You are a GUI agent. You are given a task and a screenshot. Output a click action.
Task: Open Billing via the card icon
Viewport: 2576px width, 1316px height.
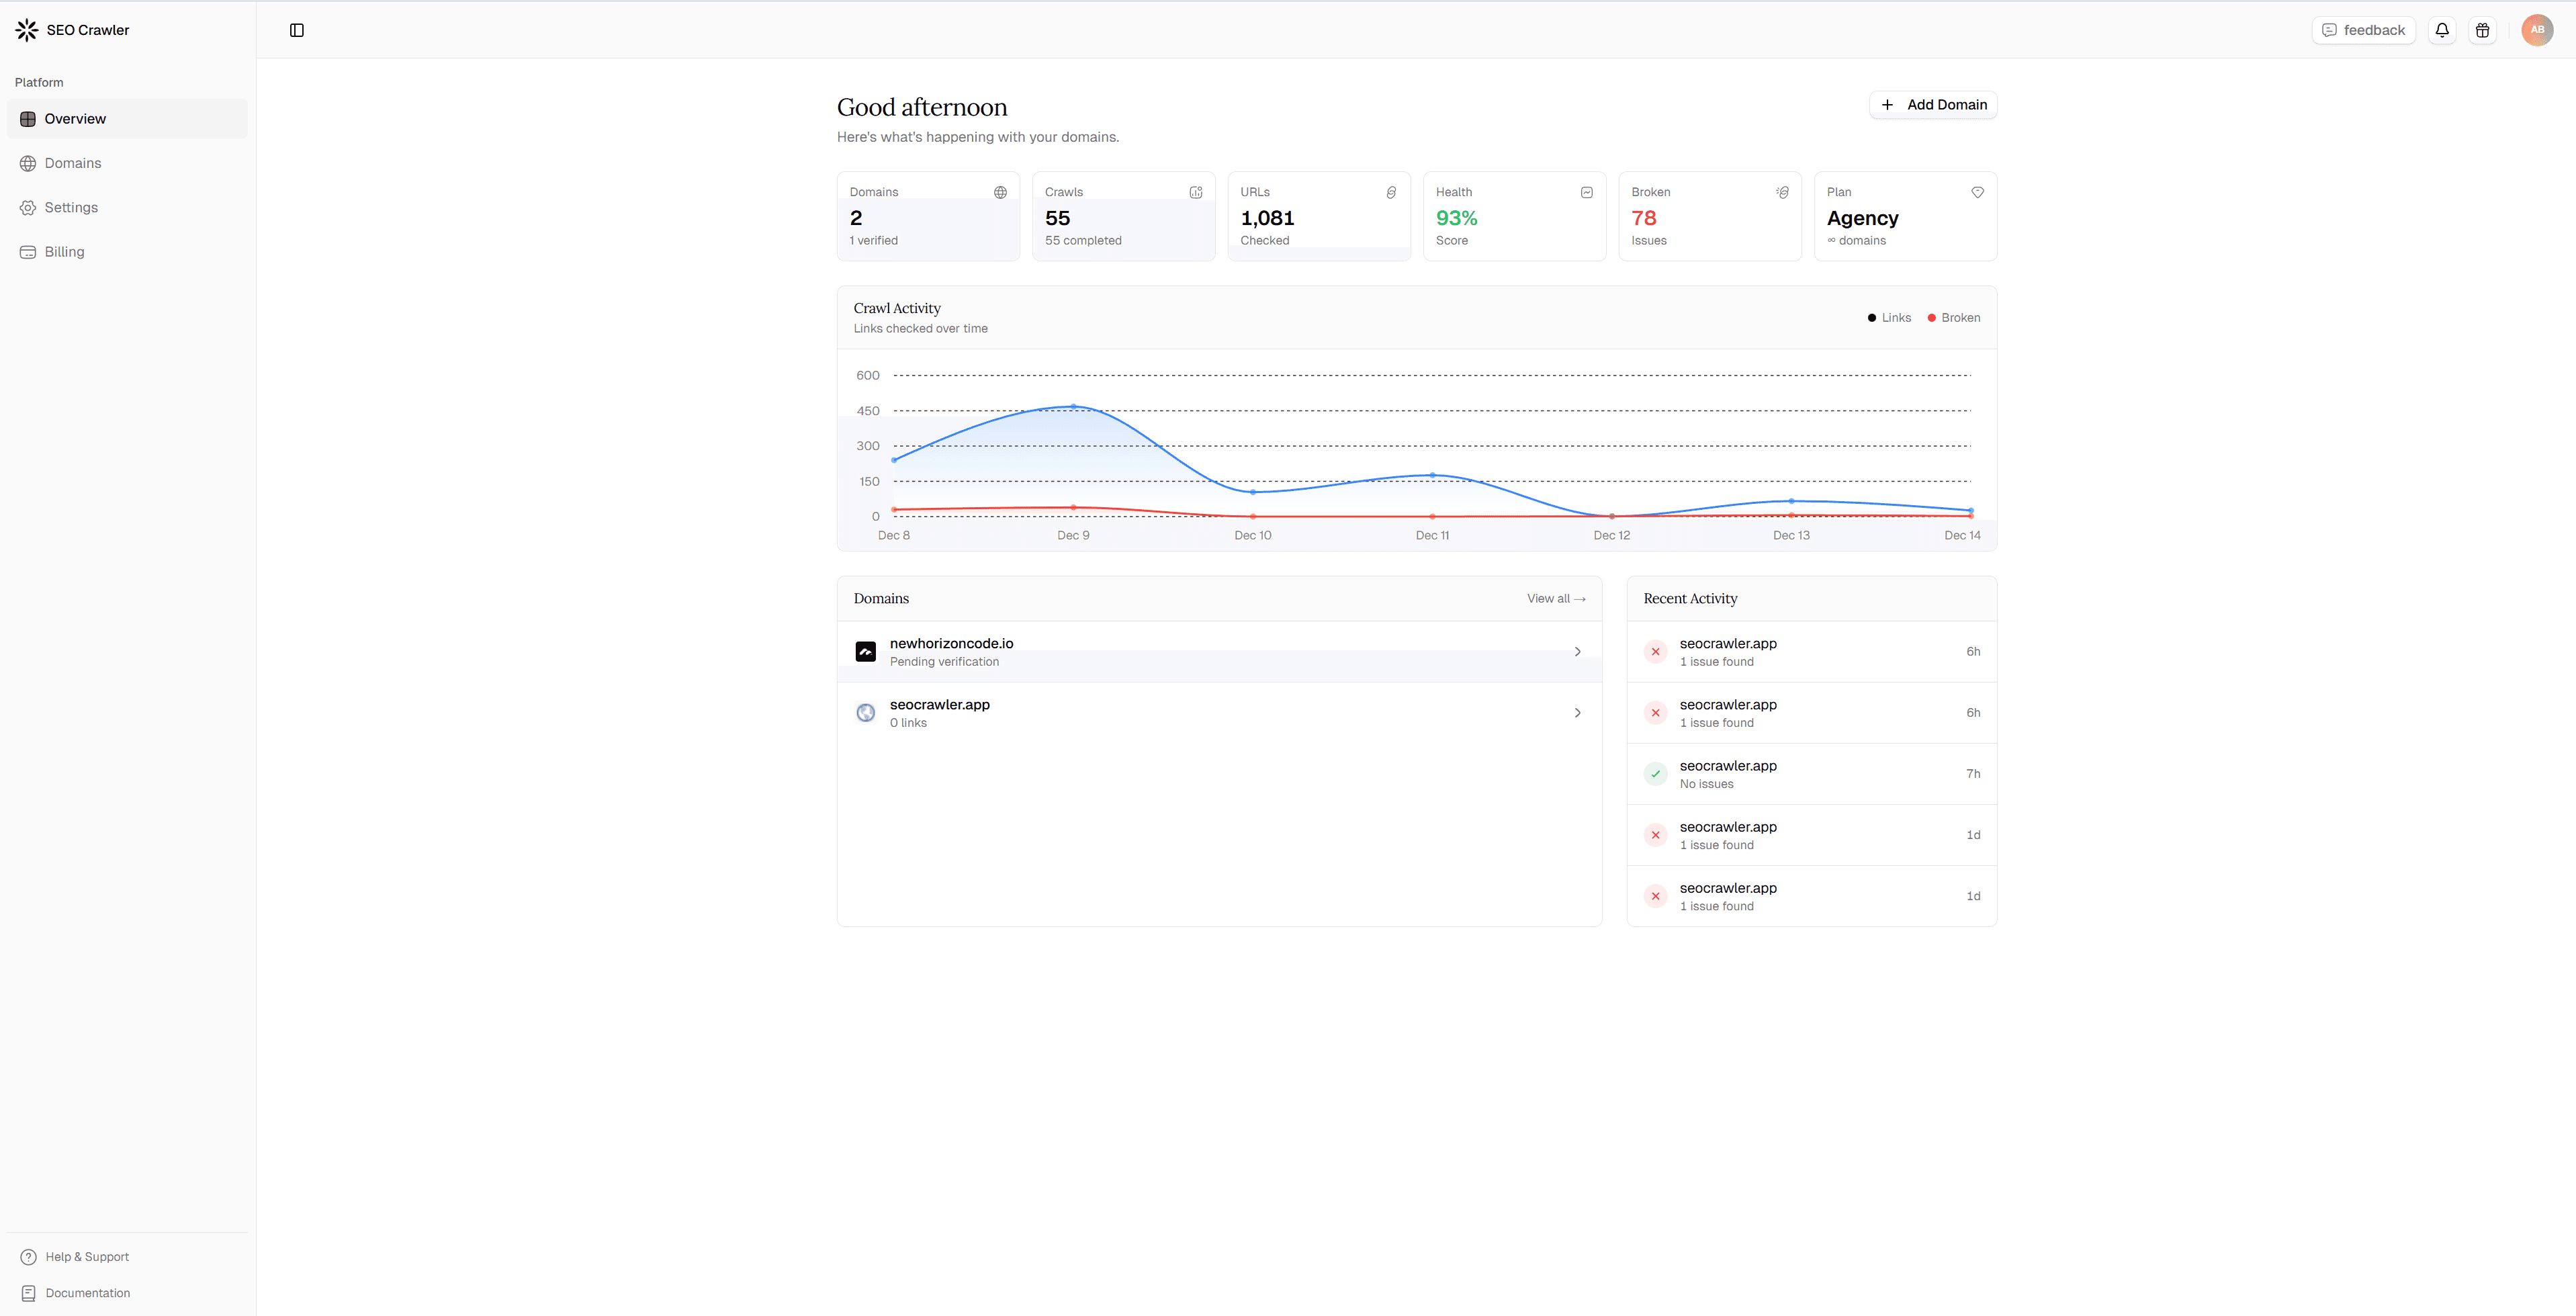point(28,251)
